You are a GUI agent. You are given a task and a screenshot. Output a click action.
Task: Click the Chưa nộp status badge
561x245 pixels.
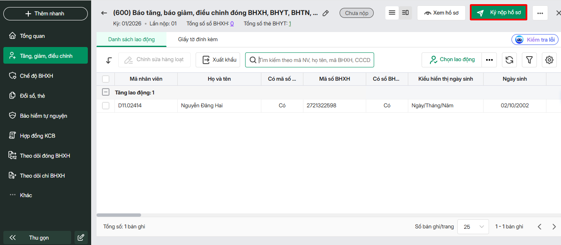(357, 13)
